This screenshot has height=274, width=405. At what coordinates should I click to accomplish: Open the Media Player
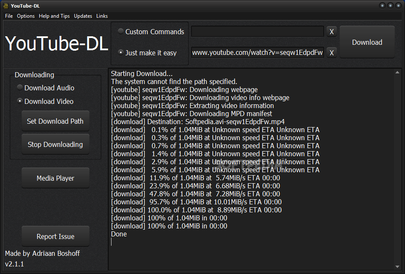pos(55,178)
